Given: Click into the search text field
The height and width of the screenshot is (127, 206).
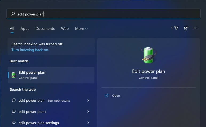Looking at the screenshot, I should pyautogui.click(x=104, y=14).
